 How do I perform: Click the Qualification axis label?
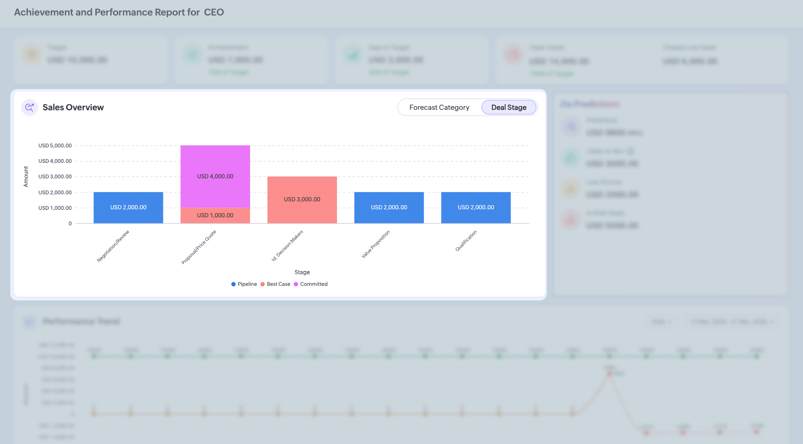pyautogui.click(x=466, y=241)
